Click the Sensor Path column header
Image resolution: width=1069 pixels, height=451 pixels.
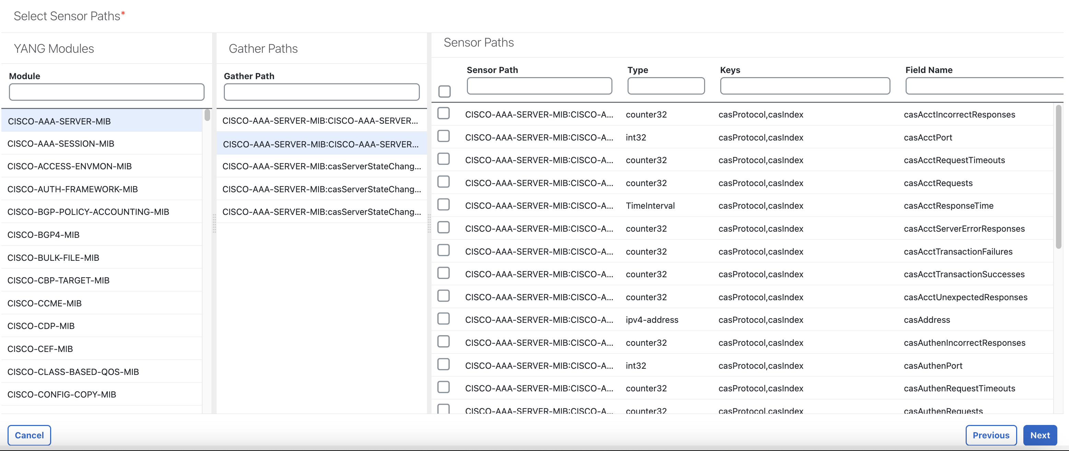492,70
